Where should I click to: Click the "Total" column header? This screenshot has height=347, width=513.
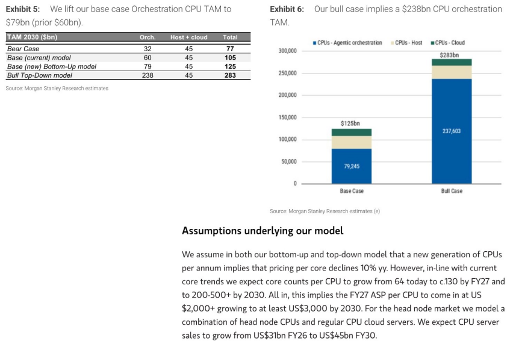click(230, 37)
